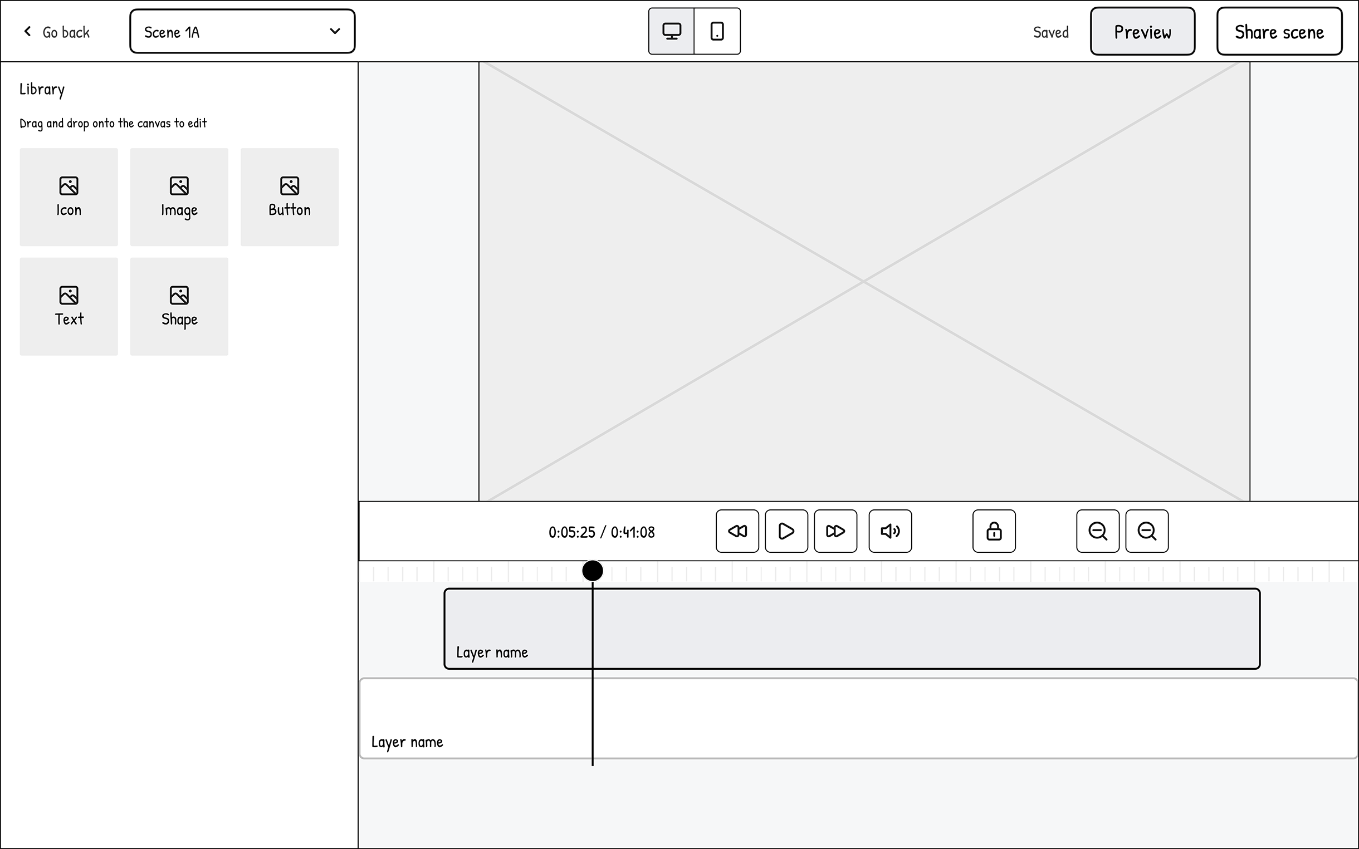The height and width of the screenshot is (849, 1359).
Task: Start playback with the play button
Action: [x=786, y=531]
